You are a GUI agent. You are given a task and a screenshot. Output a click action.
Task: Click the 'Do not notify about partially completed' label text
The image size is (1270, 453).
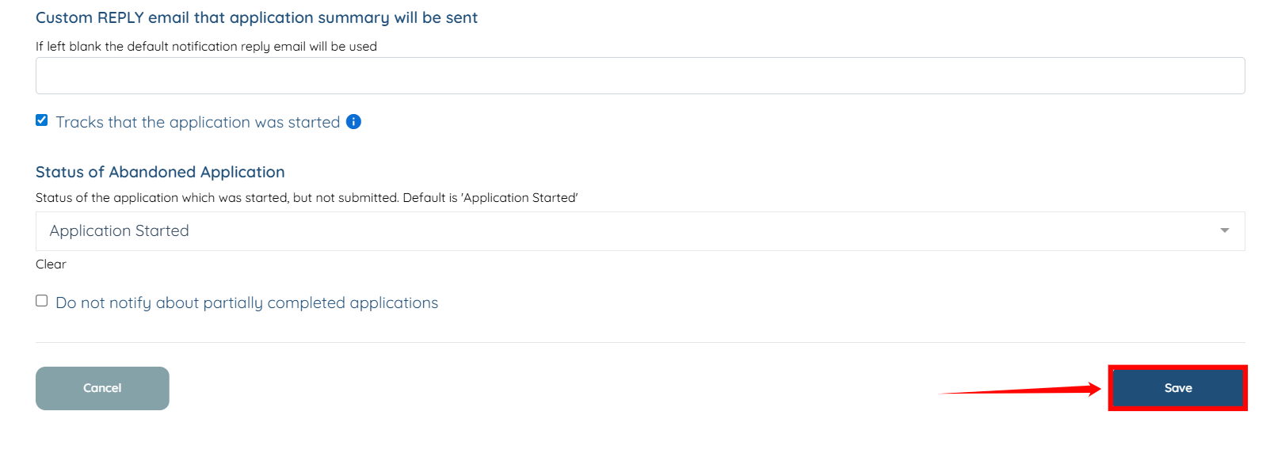pyautogui.click(x=246, y=303)
